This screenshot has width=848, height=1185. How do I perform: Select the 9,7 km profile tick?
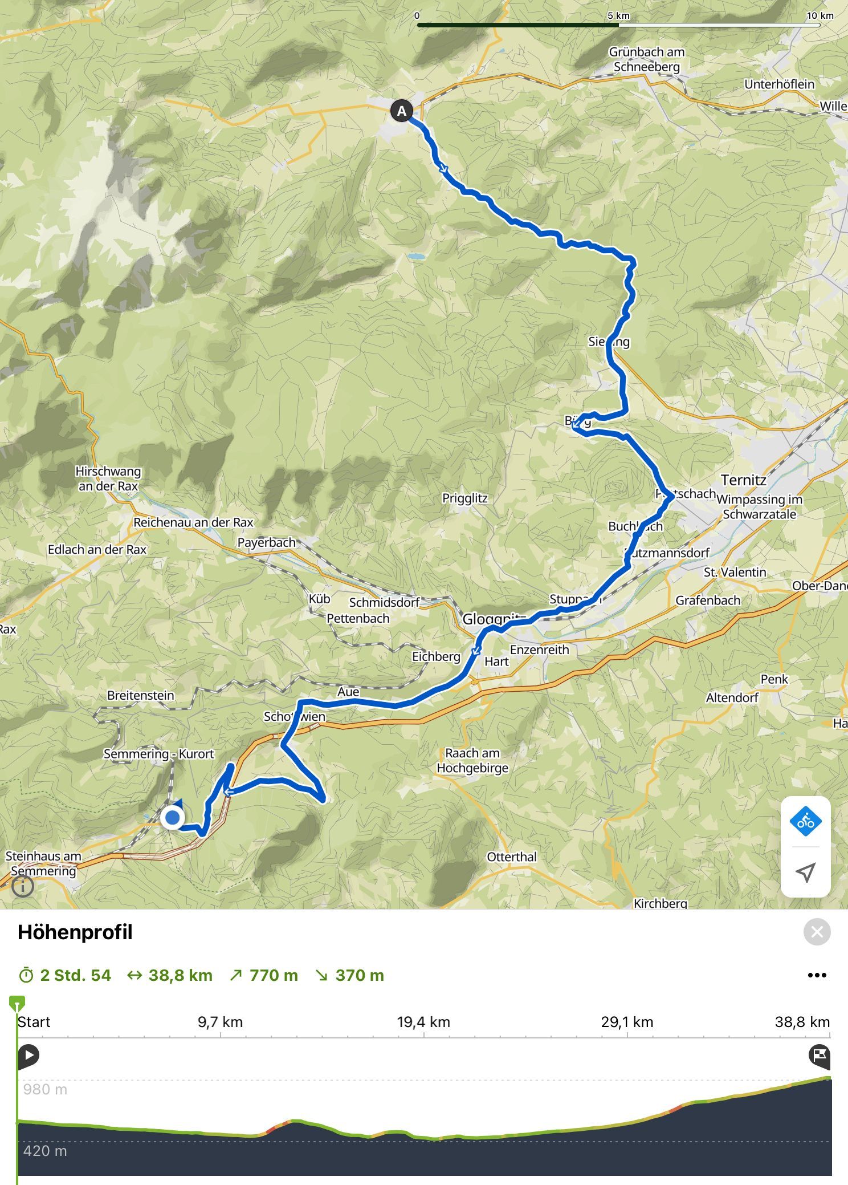click(x=220, y=1021)
